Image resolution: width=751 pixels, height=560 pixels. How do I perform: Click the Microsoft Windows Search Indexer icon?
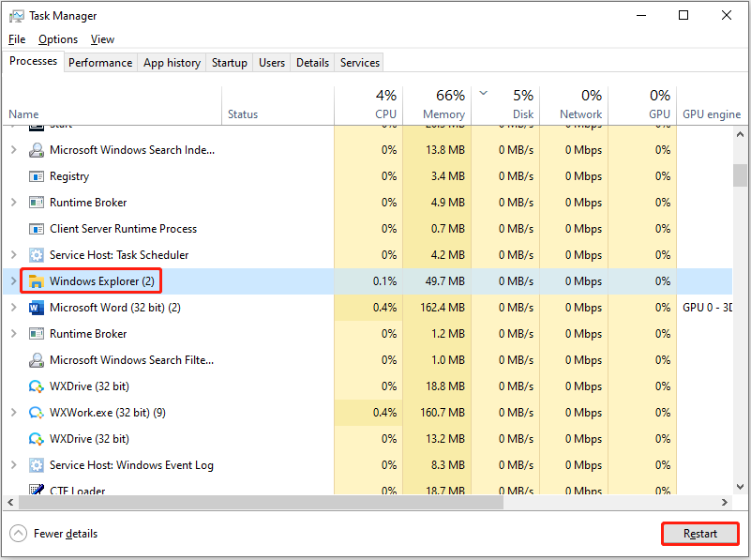click(36, 149)
